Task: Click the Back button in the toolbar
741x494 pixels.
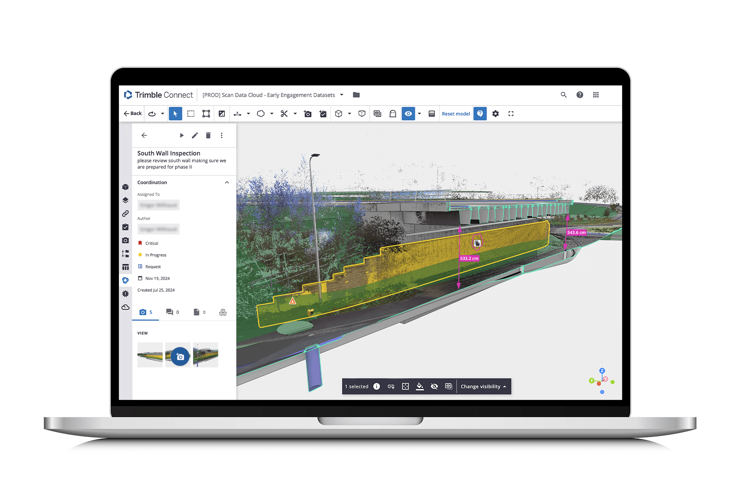Action: point(132,113)
